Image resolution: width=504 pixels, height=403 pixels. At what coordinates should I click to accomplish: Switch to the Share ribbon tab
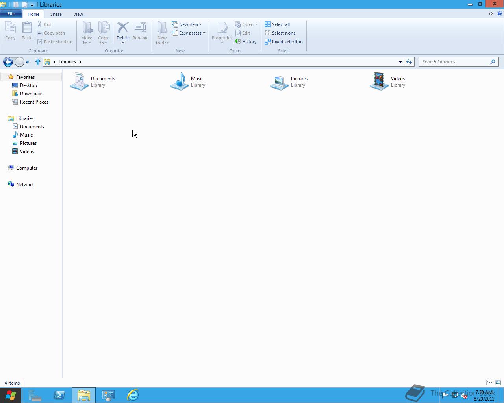coord(56,14)
